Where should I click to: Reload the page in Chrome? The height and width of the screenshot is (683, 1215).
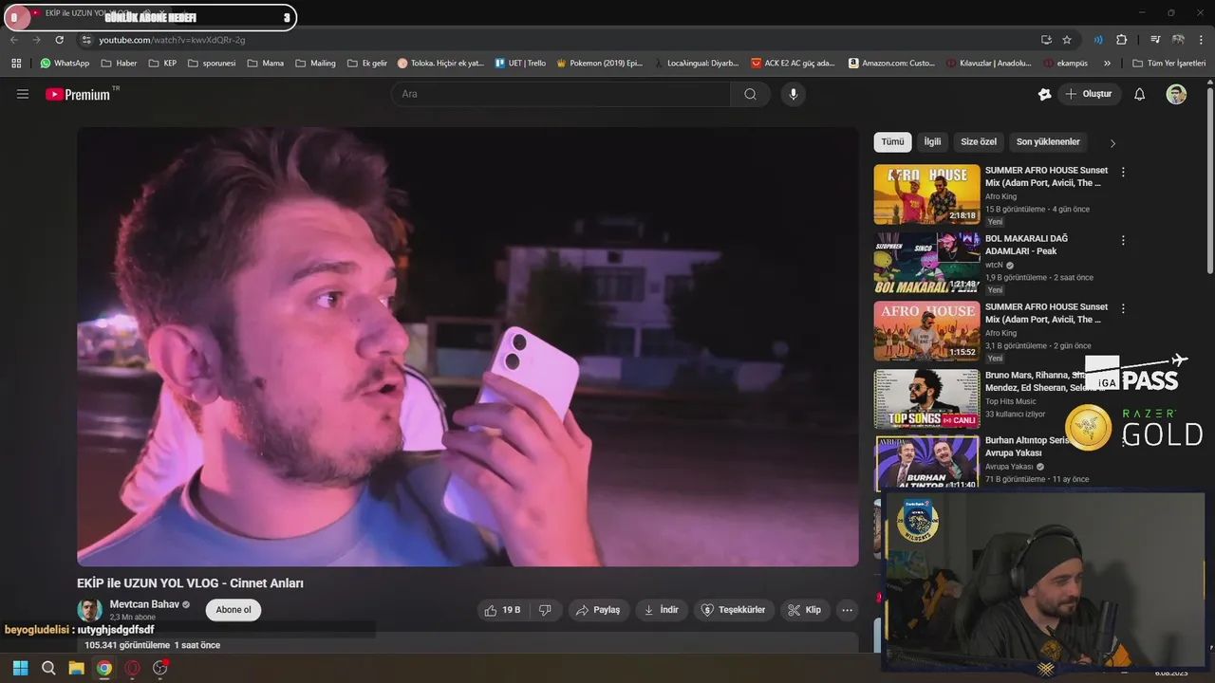pyautogui.click(x=59, y=40)
